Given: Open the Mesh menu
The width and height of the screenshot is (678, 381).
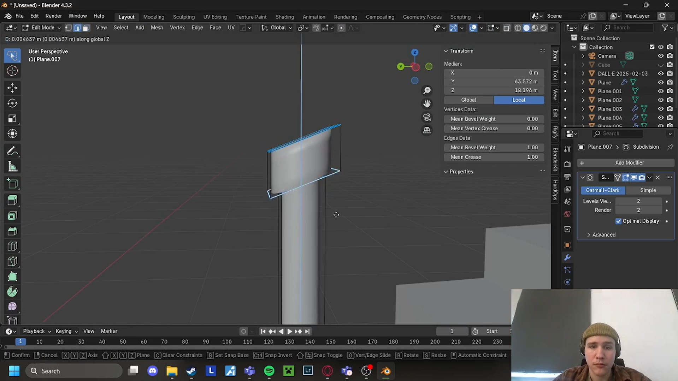Looking at the screenshot, I should point(157,28).
